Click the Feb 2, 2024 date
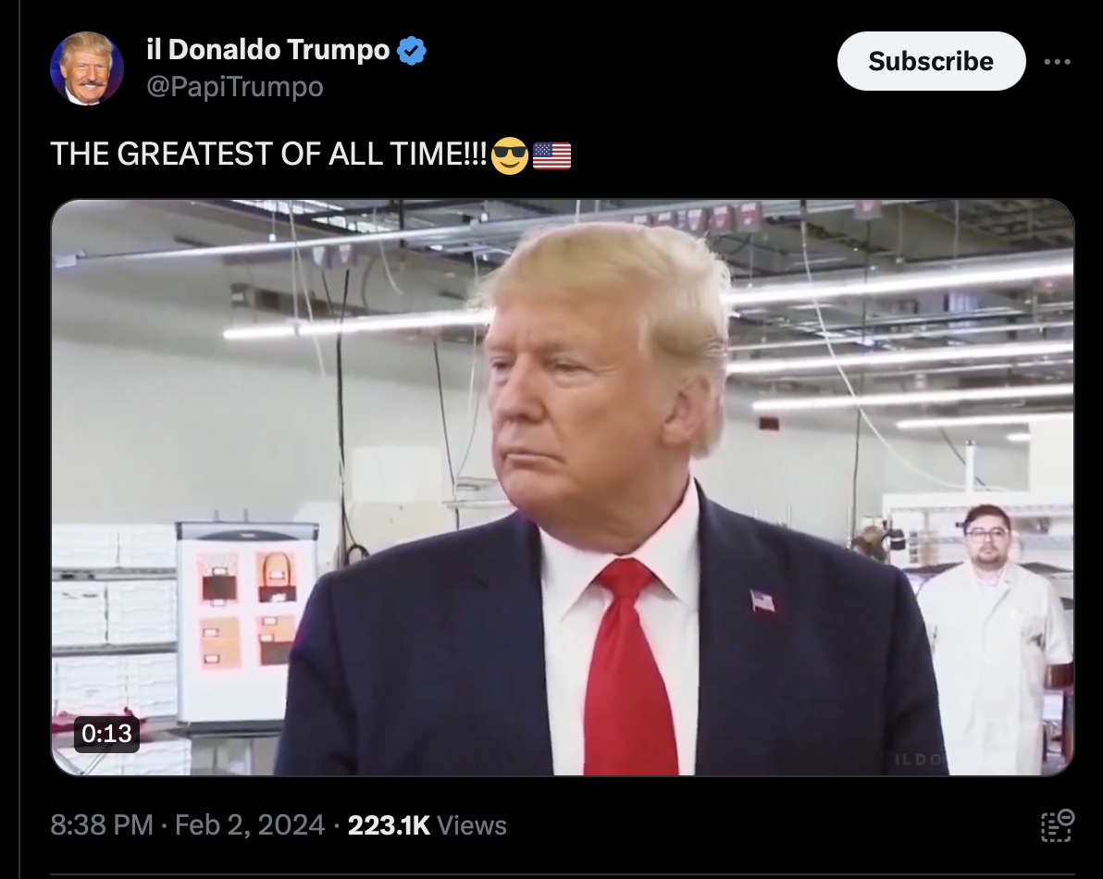 tap(250, 825)
